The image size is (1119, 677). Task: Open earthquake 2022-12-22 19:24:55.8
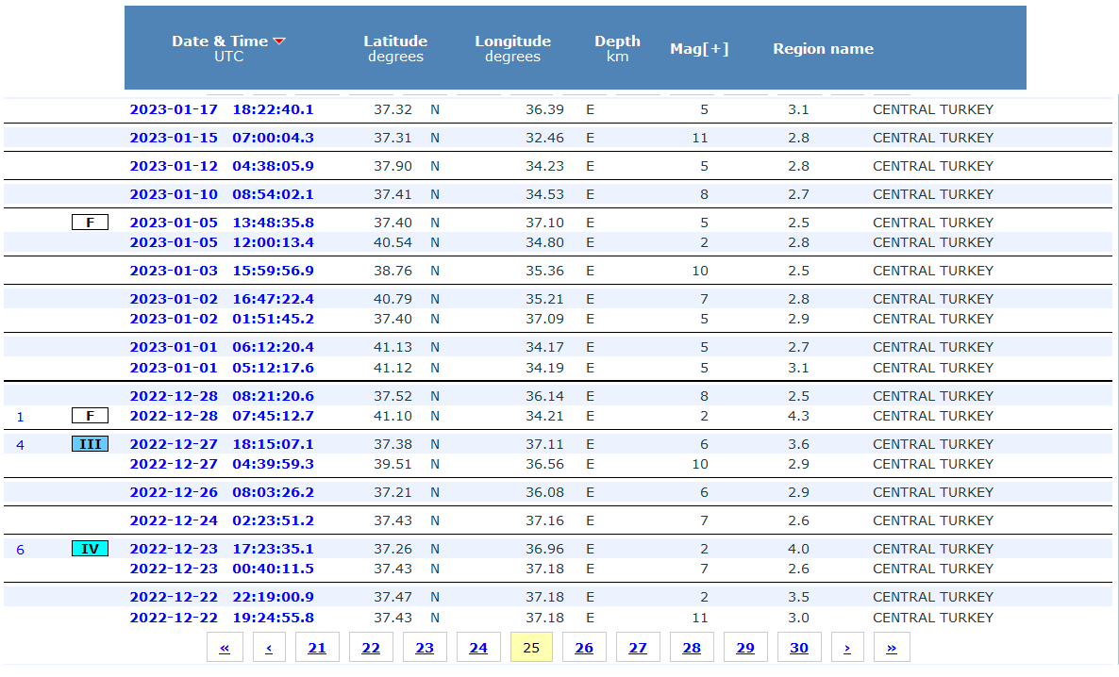tap(221, 618)
